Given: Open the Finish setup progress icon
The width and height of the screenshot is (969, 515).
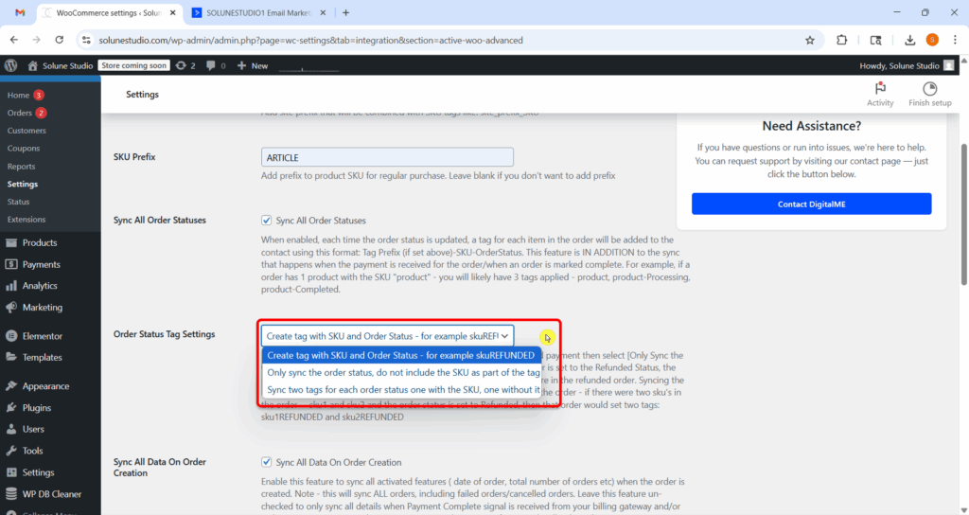Looking at the screenshot, I should coord(929,88).
